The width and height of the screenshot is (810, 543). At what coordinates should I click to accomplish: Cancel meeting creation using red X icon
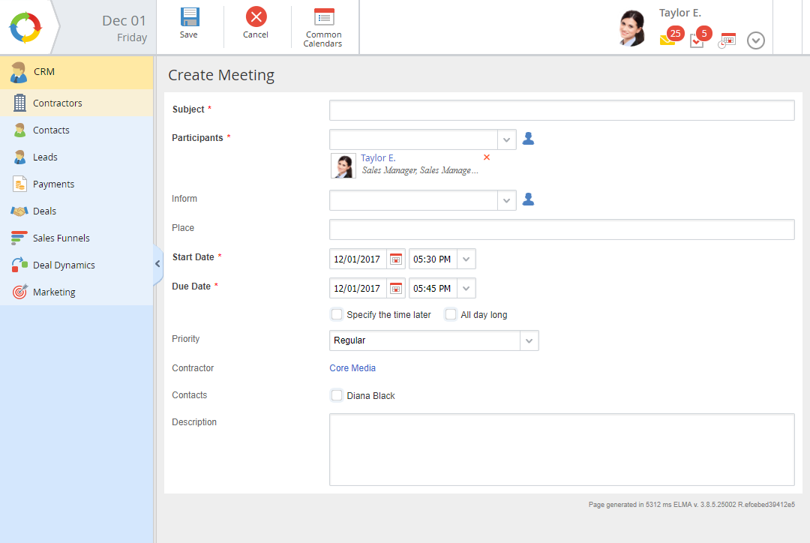[256, 18]
